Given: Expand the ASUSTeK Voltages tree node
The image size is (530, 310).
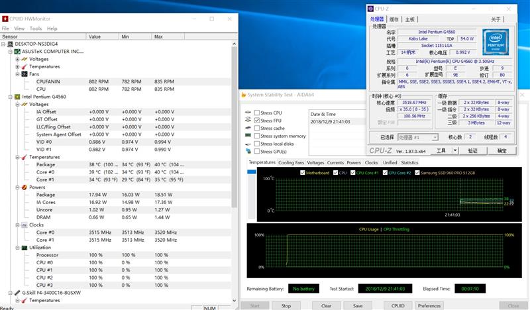Looking at the screenshot, I should click(x=17, y=59).
